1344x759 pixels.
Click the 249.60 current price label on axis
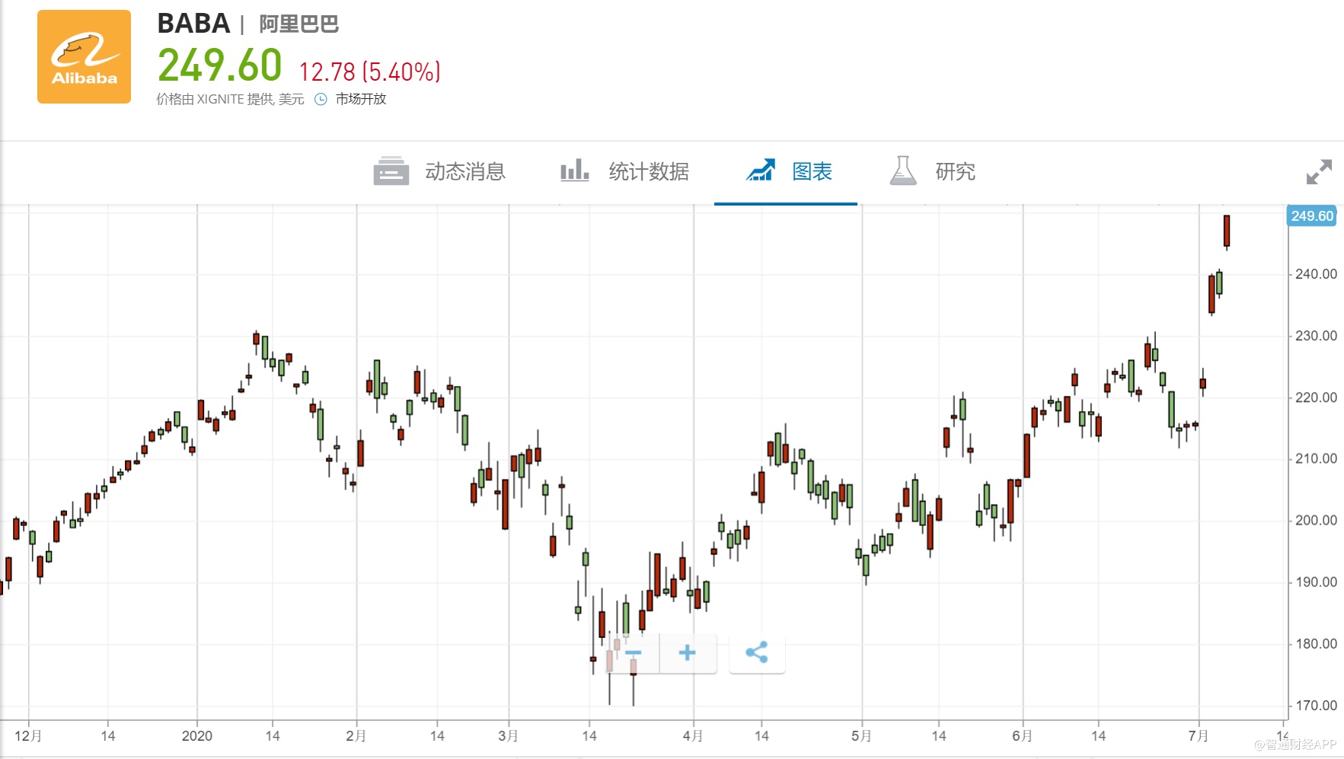click(x=1311, y=216)
